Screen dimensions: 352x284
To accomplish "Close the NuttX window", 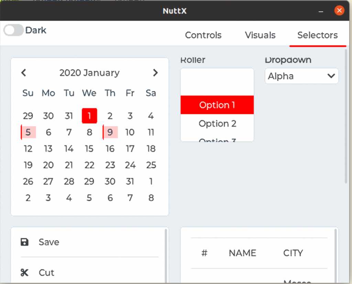I will pos(339,11).
